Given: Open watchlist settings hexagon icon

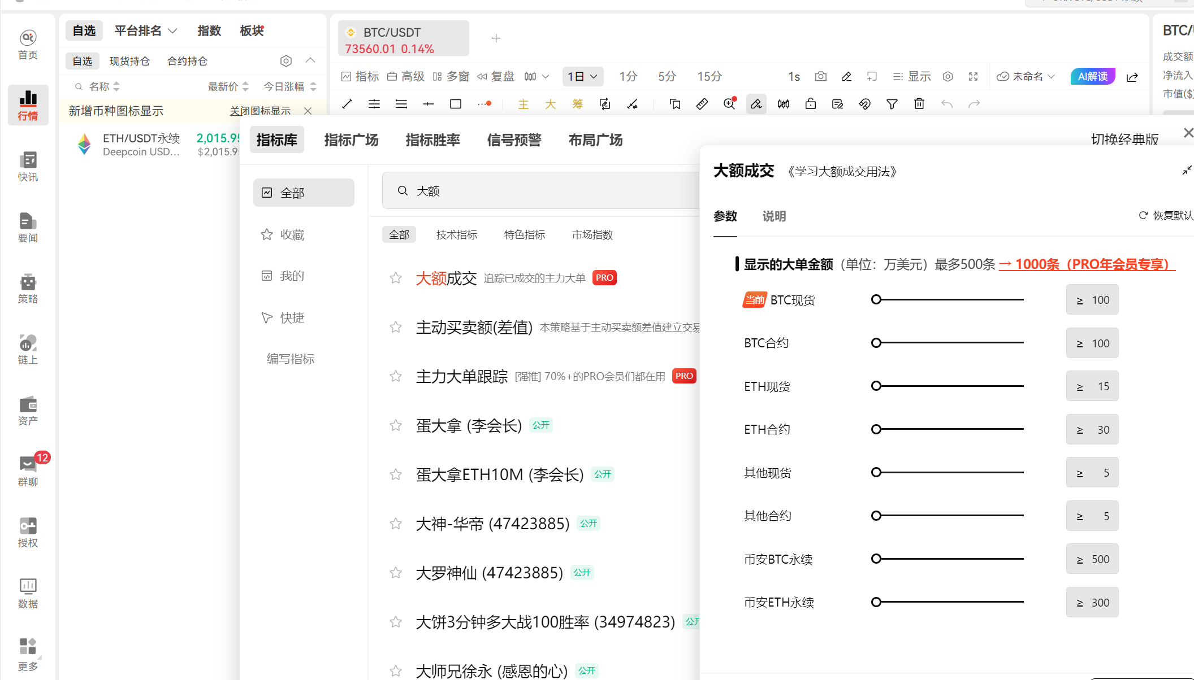Looking at the screenshot, I should click(x=286, y=61).
